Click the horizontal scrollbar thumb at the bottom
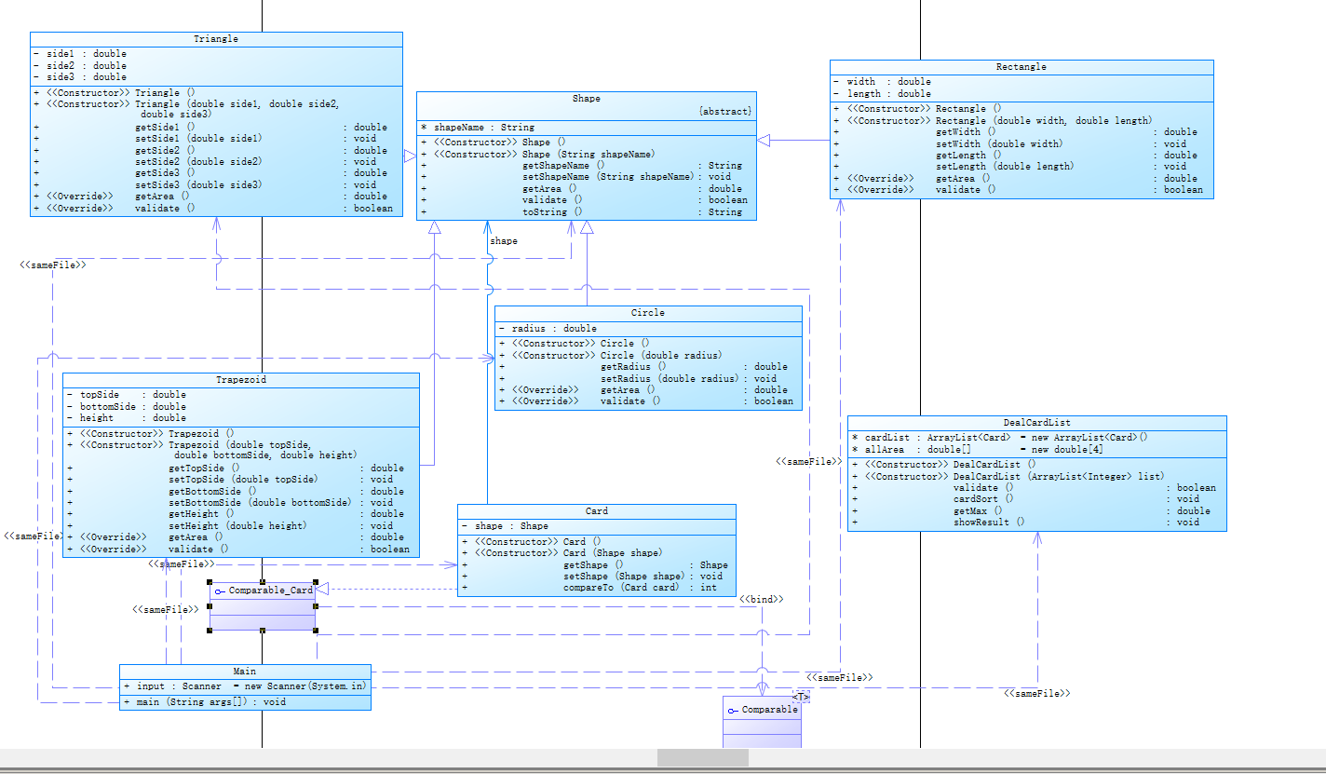 tap(703, 757)
